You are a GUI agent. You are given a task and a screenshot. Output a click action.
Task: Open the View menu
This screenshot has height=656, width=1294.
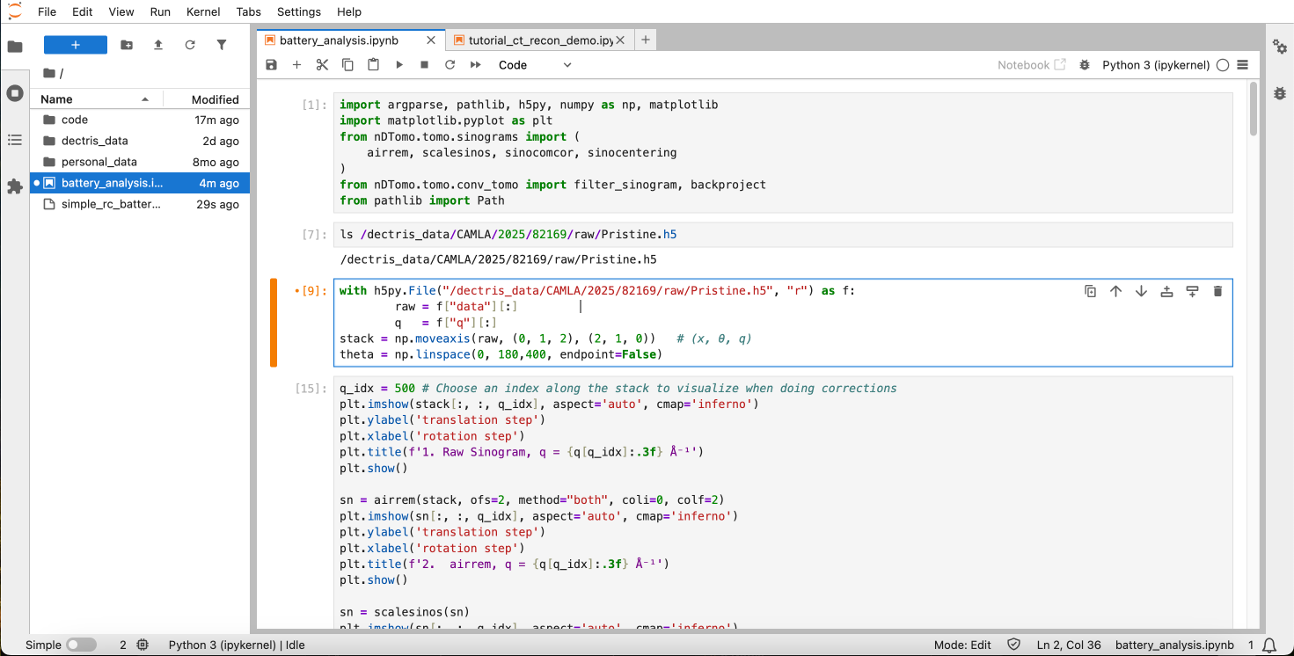tap(121, 11)
